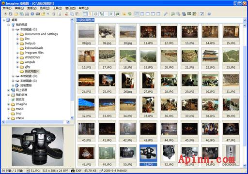Select the WINDOWS folder in tree

point(32,58)
